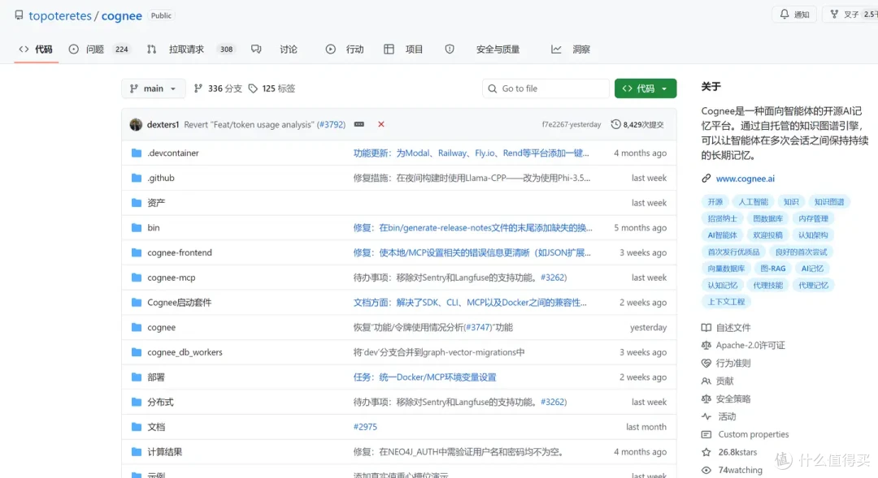Select the 上下文工程 topic tag

pos(726,301)
